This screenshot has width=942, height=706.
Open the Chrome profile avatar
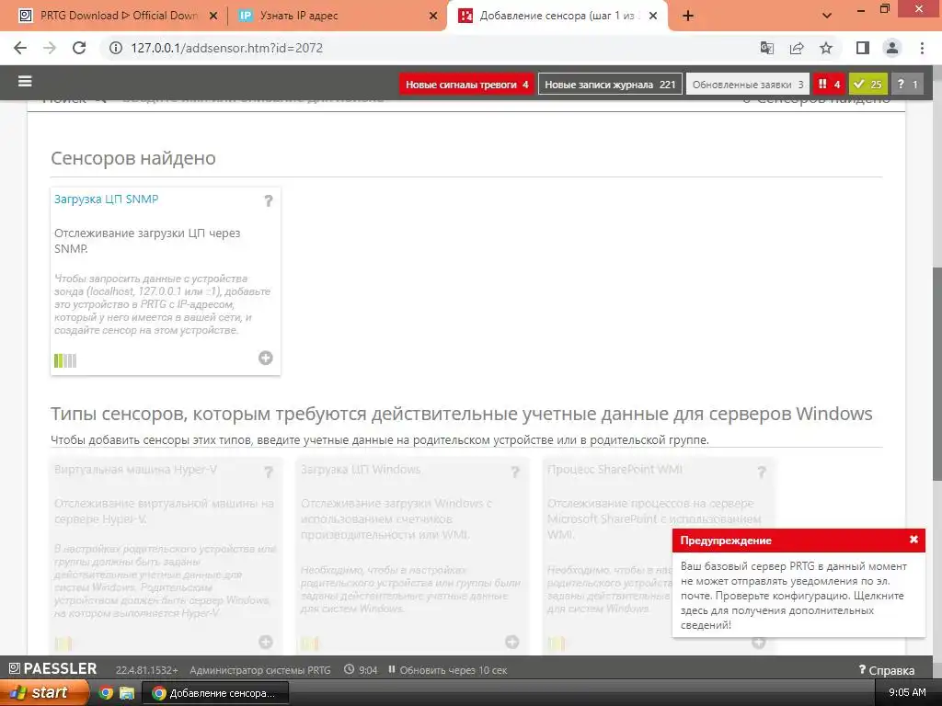[892, 48]
